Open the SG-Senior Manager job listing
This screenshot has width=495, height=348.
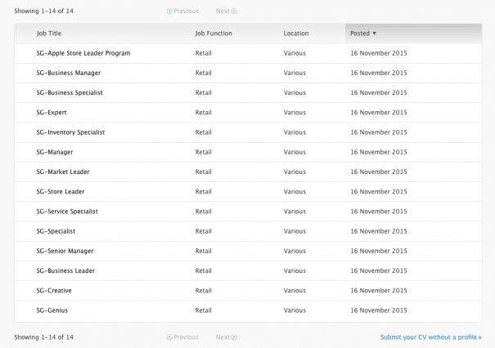click(x=65, y=251)
